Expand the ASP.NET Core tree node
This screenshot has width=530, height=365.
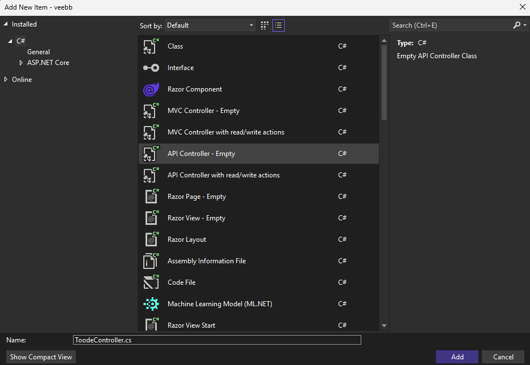tap(22, 63)
